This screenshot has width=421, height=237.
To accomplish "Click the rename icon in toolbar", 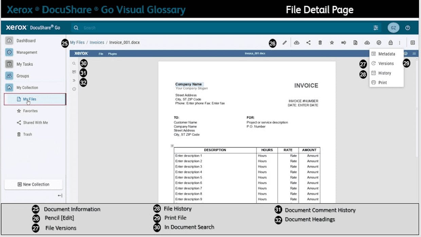I will pos(344,43).
